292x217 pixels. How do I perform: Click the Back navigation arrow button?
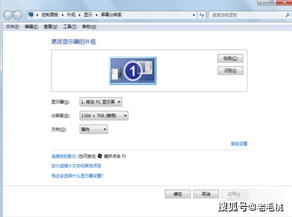pyautogui.click(x=8, y=15)
